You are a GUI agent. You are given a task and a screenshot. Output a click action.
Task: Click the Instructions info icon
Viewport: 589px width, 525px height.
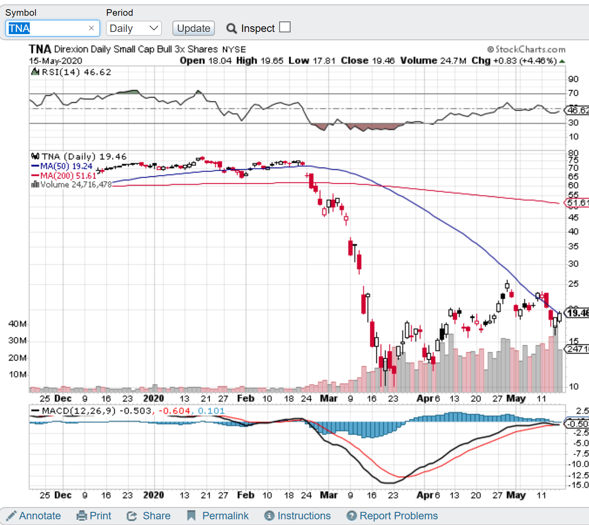tap(270, 516)
